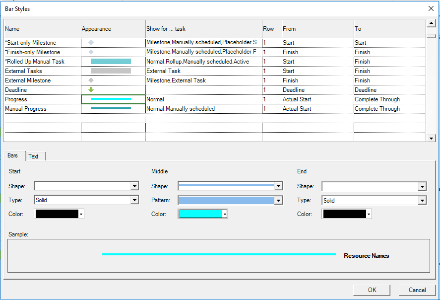
Task: Select the Rolled Up Manual Task bar appearance
Action: coord(111,61)
